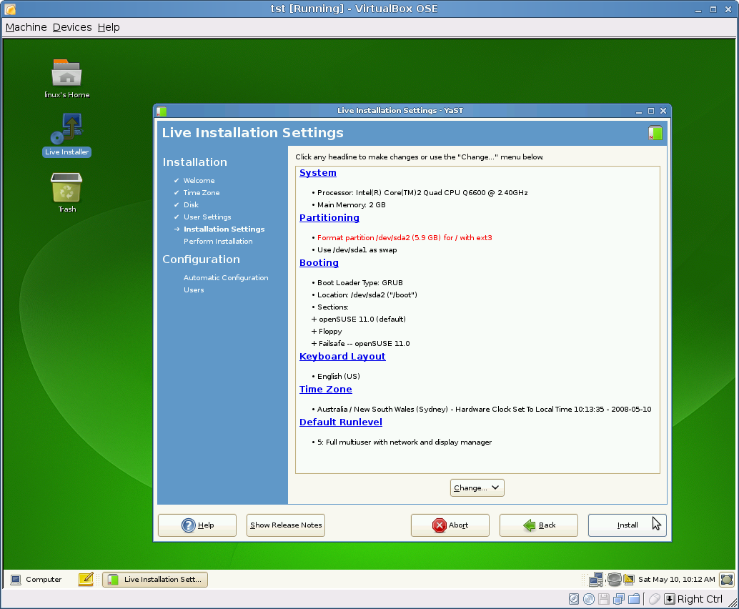The image size is (739, 609).
Task: Open the Devices menu
Action: tap(72, 27)
